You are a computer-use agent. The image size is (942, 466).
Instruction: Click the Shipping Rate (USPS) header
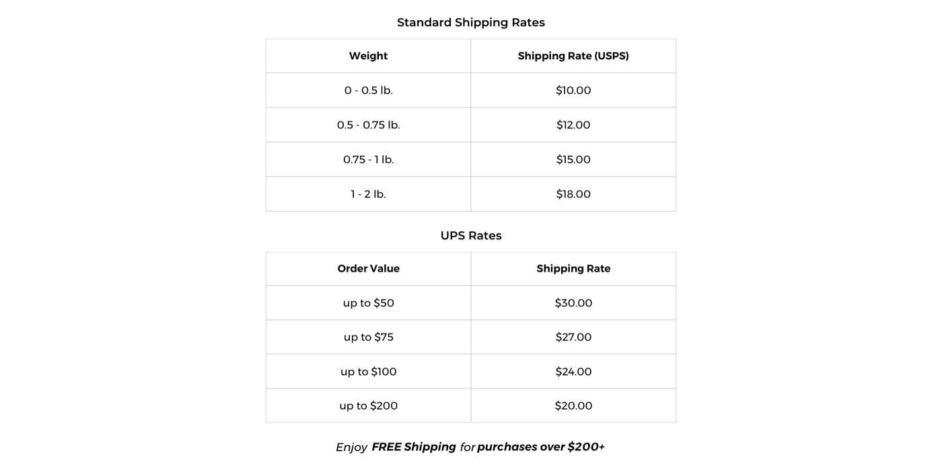[x=573, y=56]
